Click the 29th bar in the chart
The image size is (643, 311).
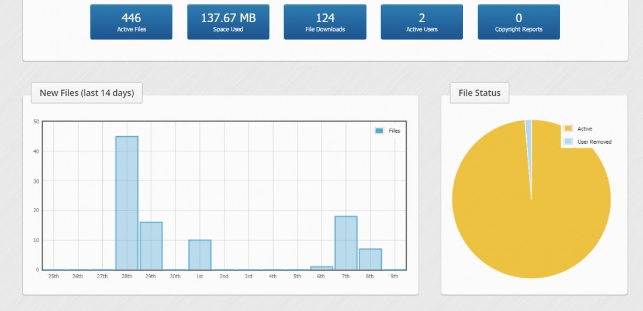[x=151, y=246]
